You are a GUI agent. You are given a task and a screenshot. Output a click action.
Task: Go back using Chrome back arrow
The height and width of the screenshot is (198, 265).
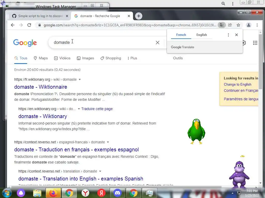click(13, 25)
